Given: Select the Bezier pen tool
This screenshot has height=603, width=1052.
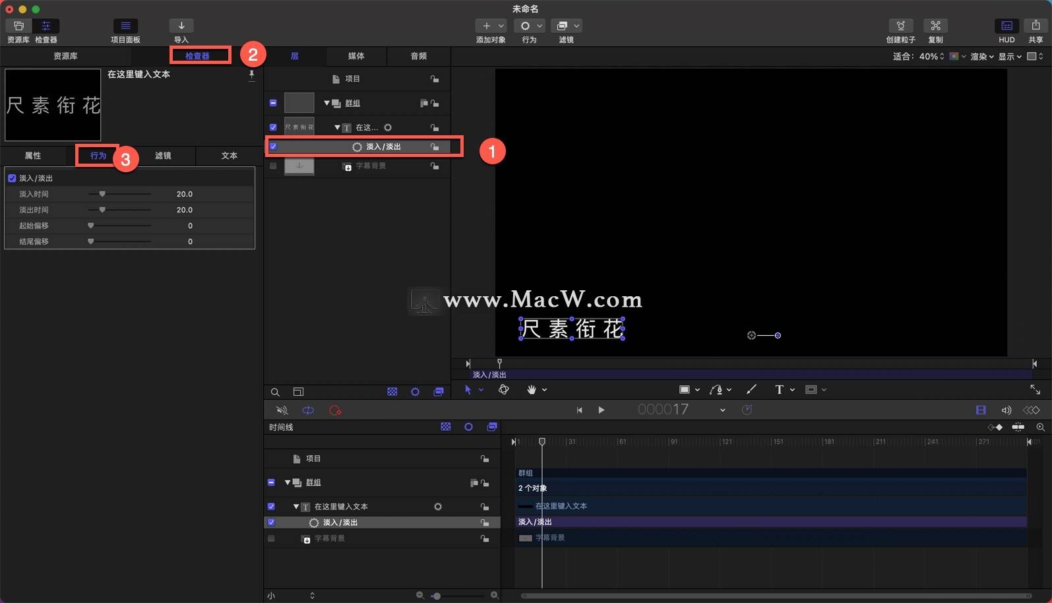Looking at the screenshot, I should [716, 390].
